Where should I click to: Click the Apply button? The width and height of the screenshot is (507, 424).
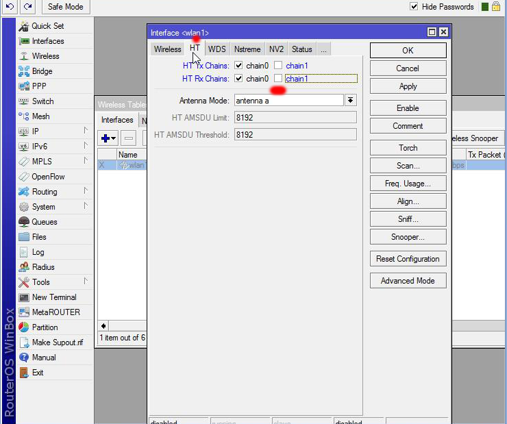[x=408, y=86]
